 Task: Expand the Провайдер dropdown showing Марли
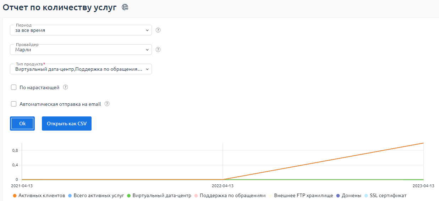click(81, 50)
